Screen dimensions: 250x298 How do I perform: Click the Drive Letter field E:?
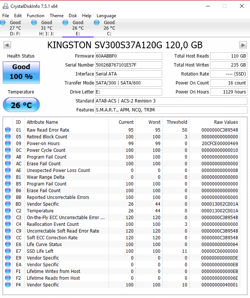(129, 92)
